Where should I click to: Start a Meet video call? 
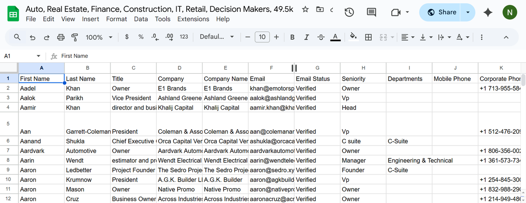click(x=396, y=13)
